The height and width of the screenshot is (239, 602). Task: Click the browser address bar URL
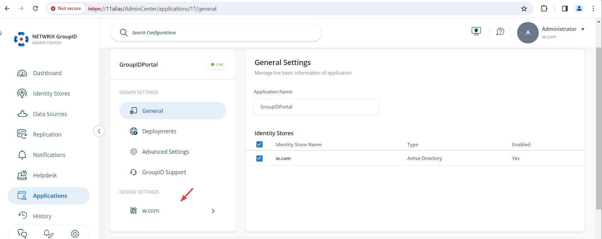coord(152,9)
